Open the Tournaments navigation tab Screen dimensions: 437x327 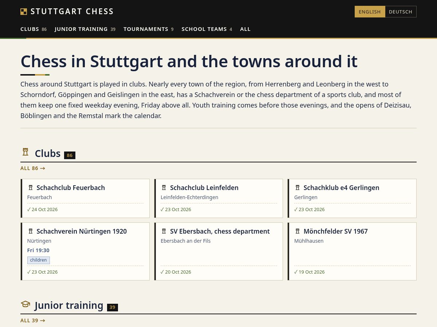pyautogui.click(x=149, y=29)
